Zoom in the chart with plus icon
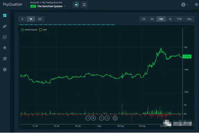This screenshot has height=133, width=199. pos(94,118)
